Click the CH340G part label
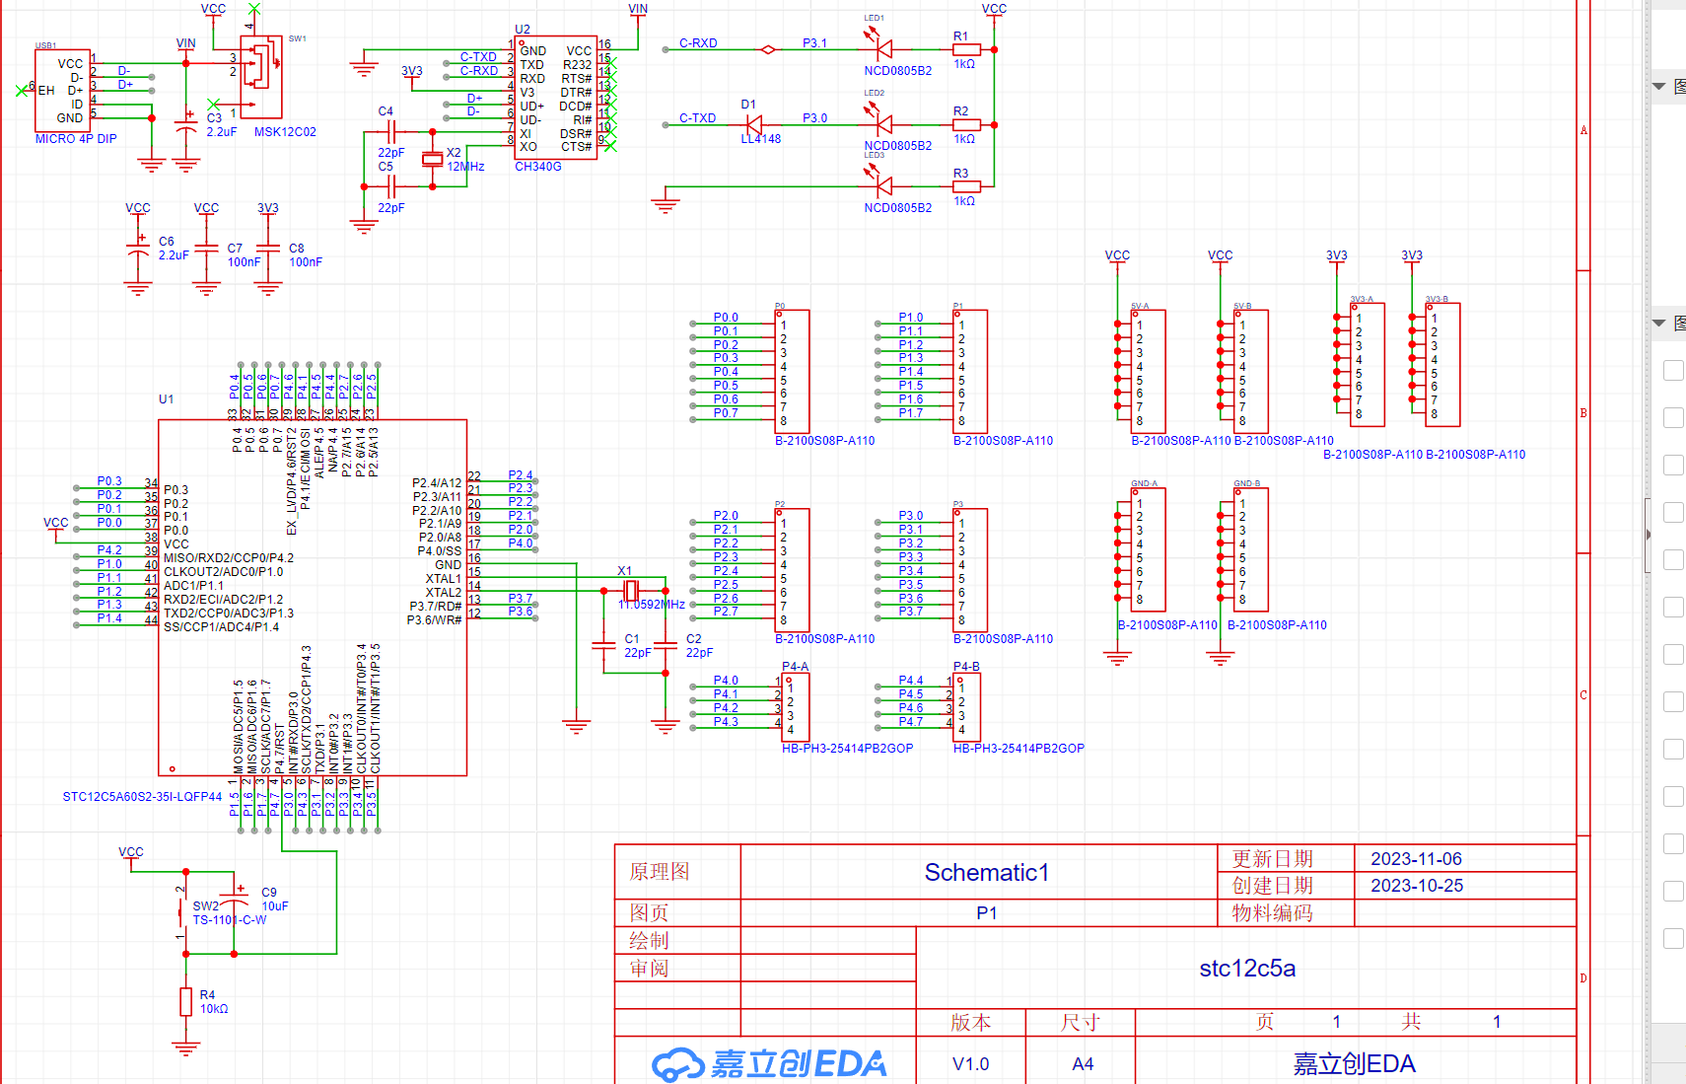The width and height of the screenshot is (1686, 1084). click(538, 167)
